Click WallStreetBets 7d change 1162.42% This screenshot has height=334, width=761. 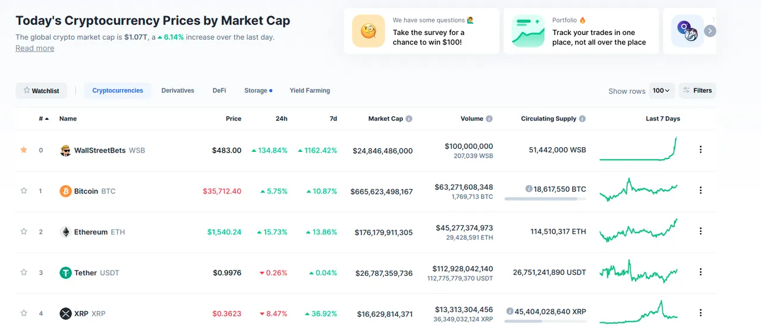[317, 151]
